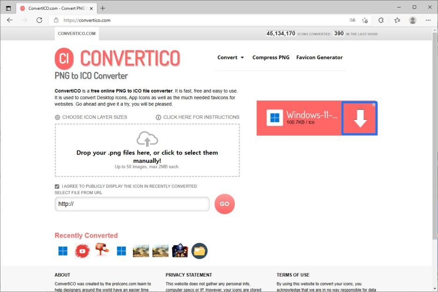Select the CONVERTICO.COM header tab

click(77, 34)
